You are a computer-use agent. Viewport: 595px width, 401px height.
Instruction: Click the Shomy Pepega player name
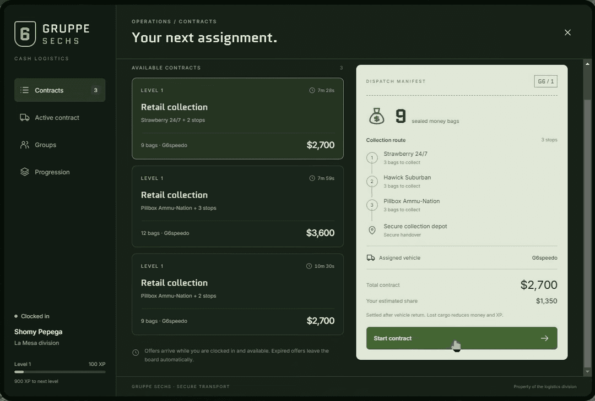[x=39, y=332]
